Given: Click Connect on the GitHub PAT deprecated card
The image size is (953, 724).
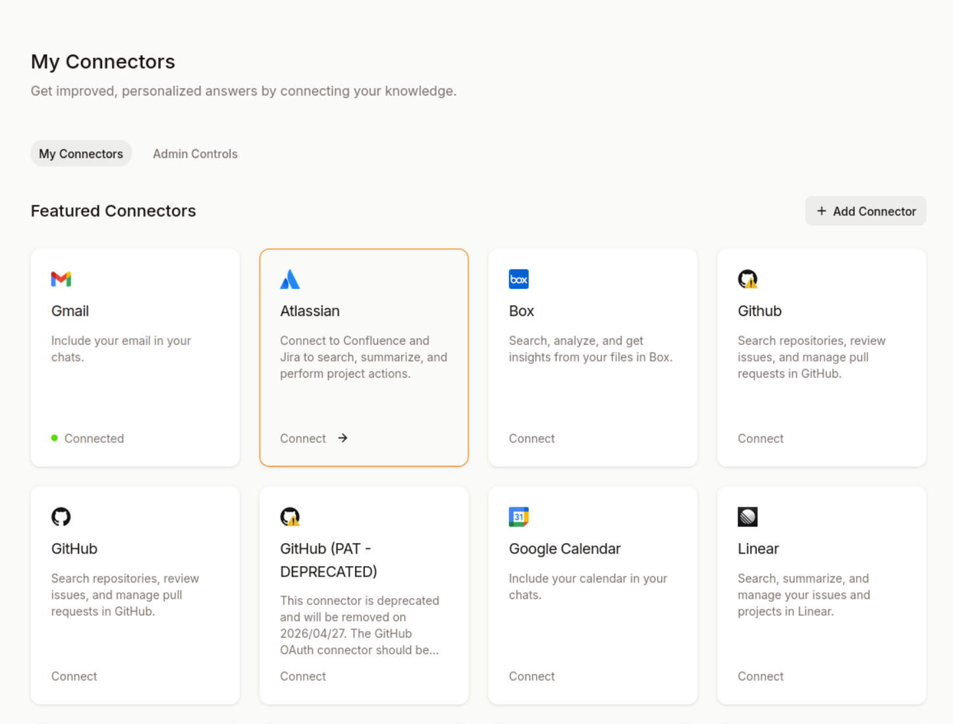Looking at the screenshot, I should coord(303,676).
